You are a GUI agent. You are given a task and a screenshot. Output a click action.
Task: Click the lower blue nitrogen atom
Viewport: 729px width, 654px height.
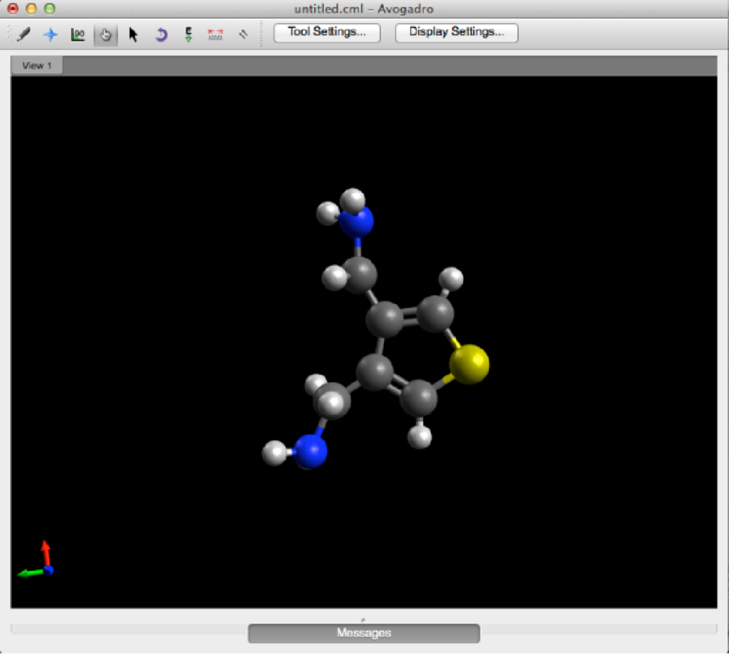[x=312, y=451]
